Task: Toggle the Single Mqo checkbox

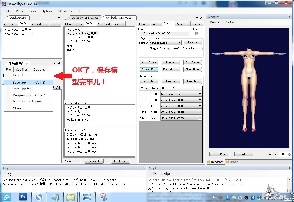Action: [x=168, y=49]
